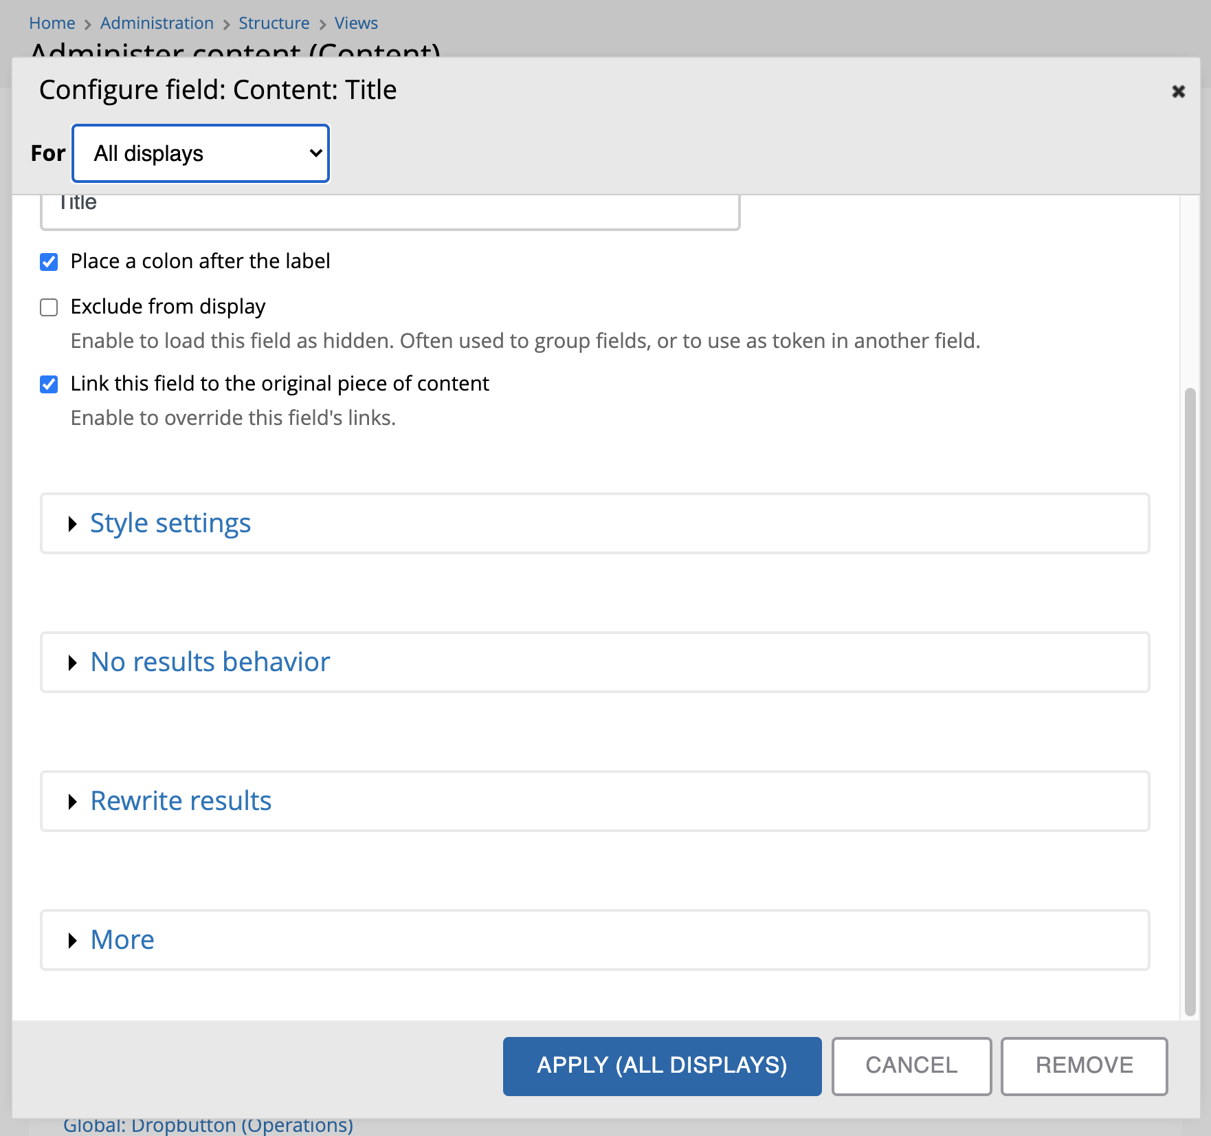Click the Remove button
1211x1136 pixels.
(1084, 1065)
